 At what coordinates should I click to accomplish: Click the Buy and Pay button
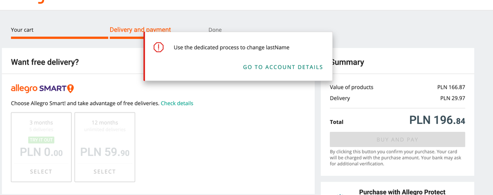(x=397, y=140)
